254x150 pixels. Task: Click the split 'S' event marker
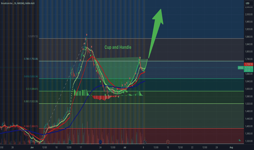[168, 142]
